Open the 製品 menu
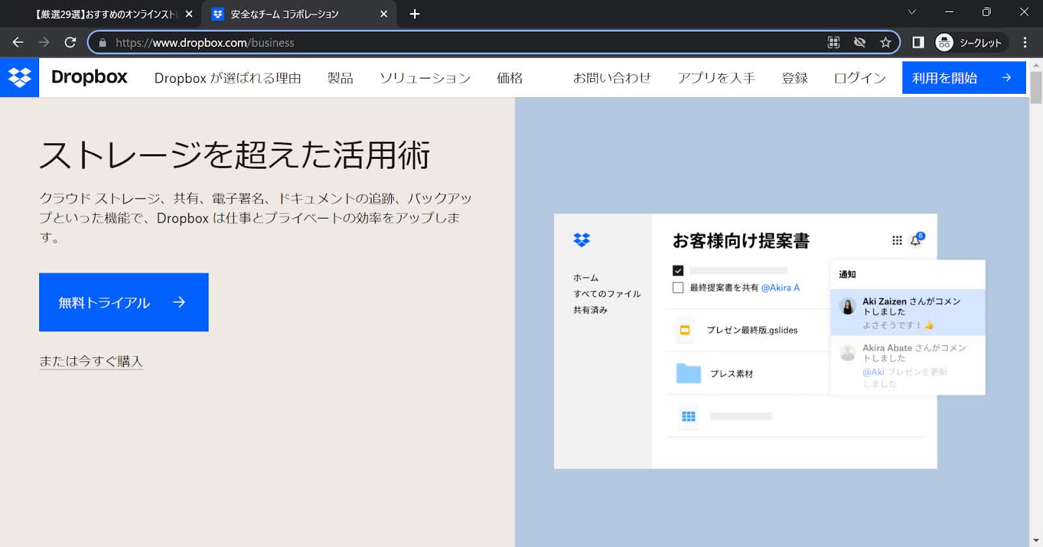Image resolution: width=1043 pixels, height=547 pixels. 340,78
